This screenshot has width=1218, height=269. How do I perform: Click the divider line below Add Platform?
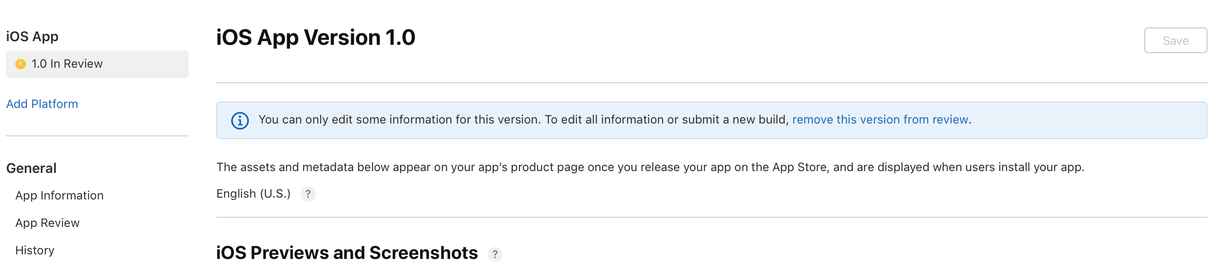pos(97,136)
